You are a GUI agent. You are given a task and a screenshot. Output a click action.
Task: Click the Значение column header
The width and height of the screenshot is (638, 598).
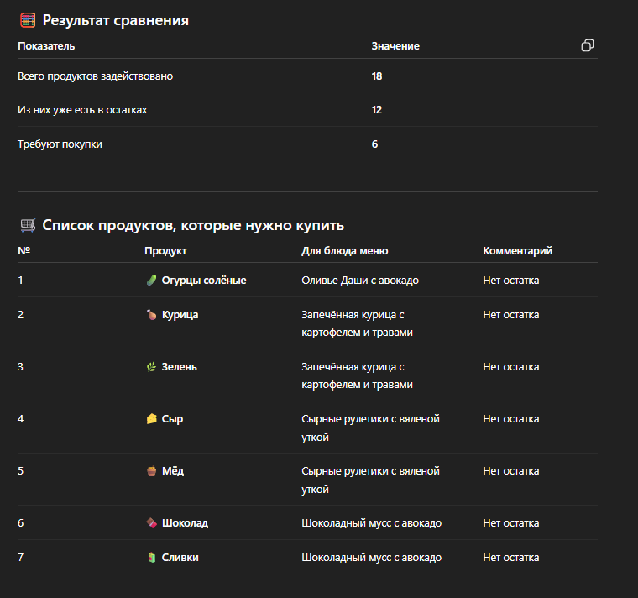click(395, 46)
